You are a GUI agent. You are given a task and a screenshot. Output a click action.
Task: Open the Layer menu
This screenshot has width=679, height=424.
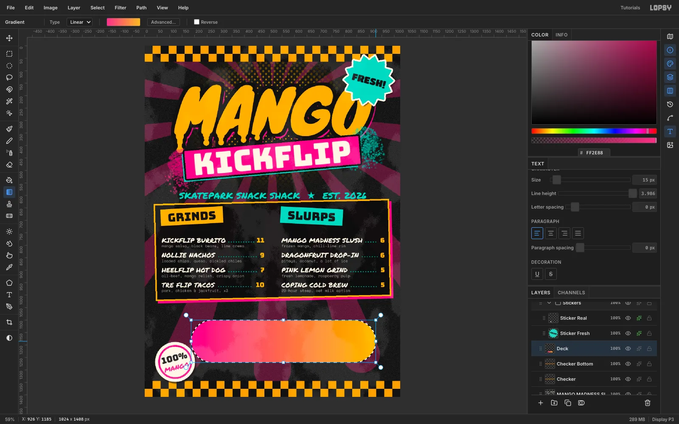click(x=74, y=8)
